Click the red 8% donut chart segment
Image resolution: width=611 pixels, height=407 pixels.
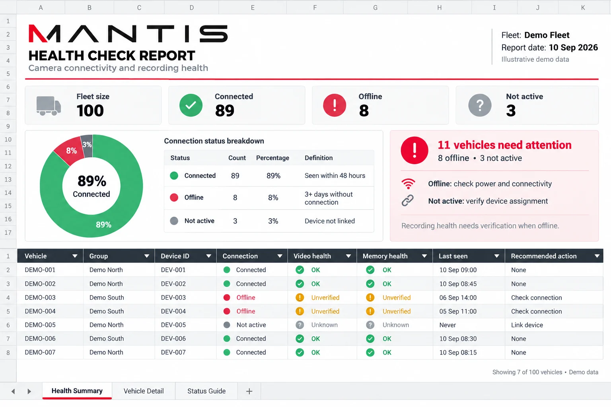71,151
